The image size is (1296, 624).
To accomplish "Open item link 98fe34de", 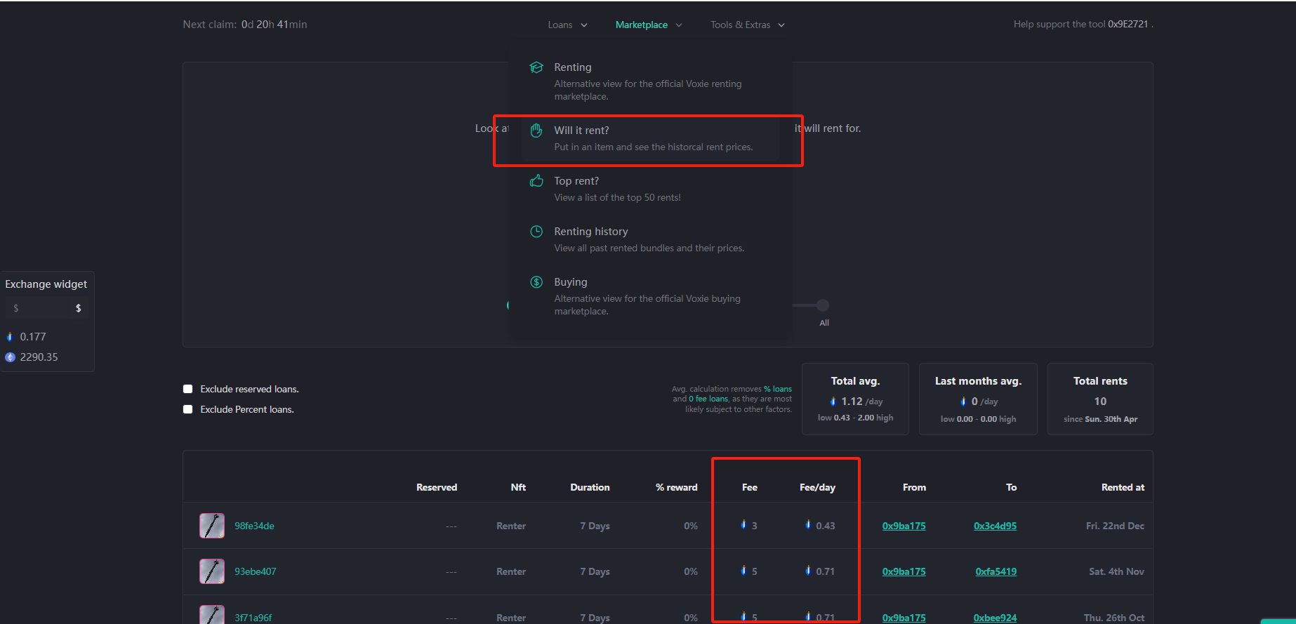I will tap(254, 526).
